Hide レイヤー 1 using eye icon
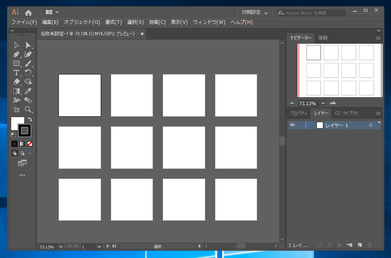This screenshot has height=258, width=391. pyautogui.click(x=292, y=125)
